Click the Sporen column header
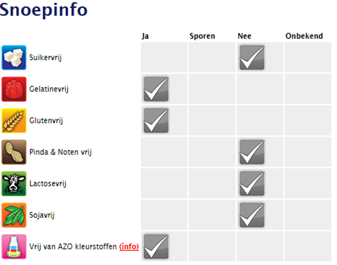This screenshot has width=337, height=265. click(x=202, y=36)
